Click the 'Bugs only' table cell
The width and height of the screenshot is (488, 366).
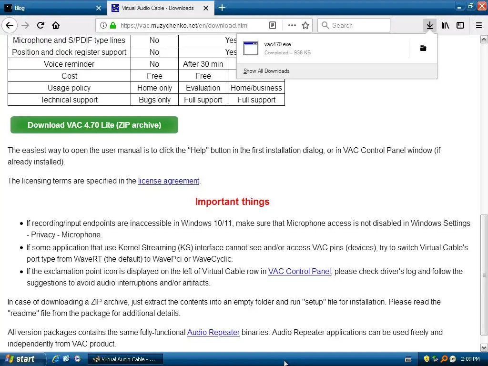(x=155, y=100)
